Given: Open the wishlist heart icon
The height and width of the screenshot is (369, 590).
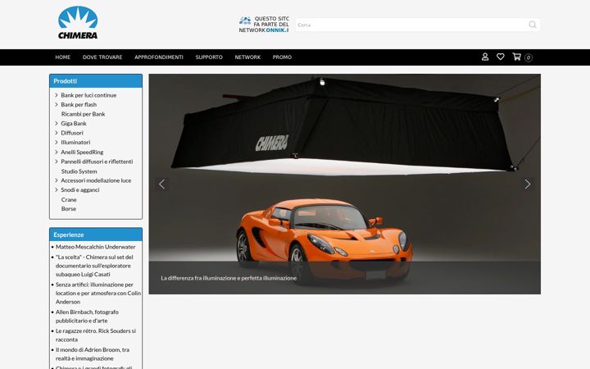Looking at the screenshot, I should point(501,57).
